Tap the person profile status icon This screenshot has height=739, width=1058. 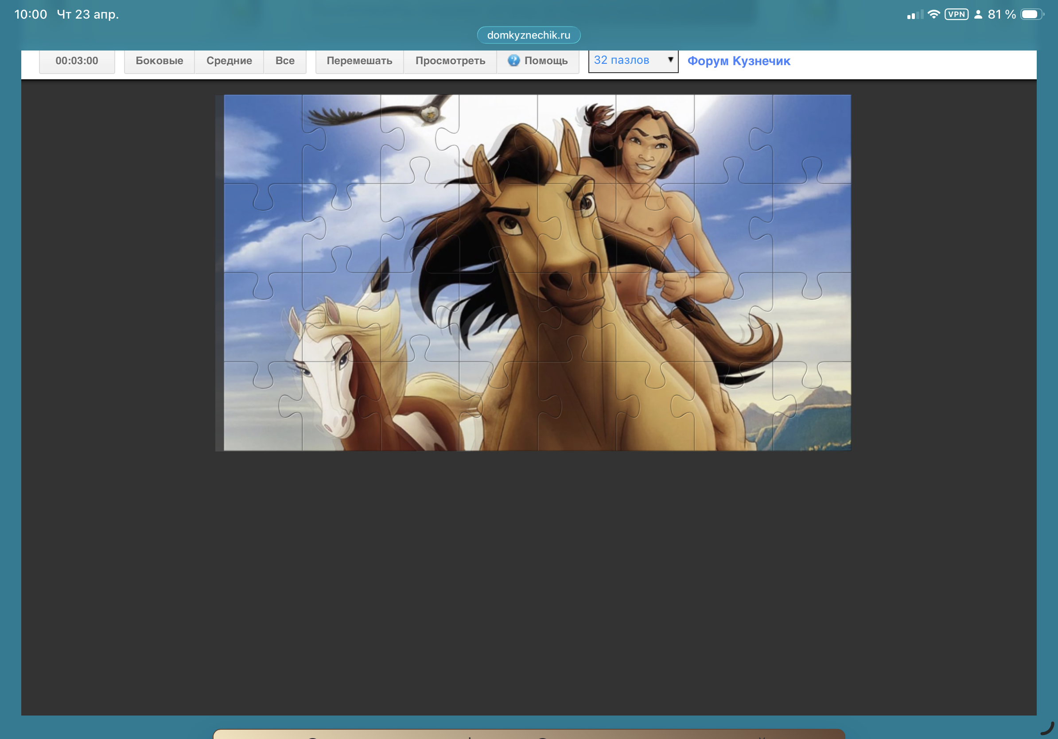pyautogui.click(x=978, y=14)
